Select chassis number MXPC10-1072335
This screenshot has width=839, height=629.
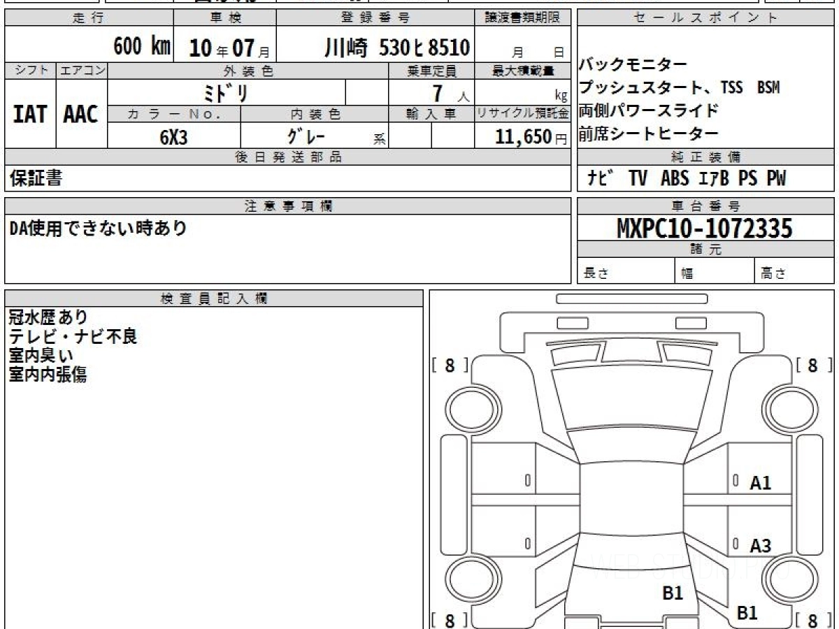(x=705, y=229)
